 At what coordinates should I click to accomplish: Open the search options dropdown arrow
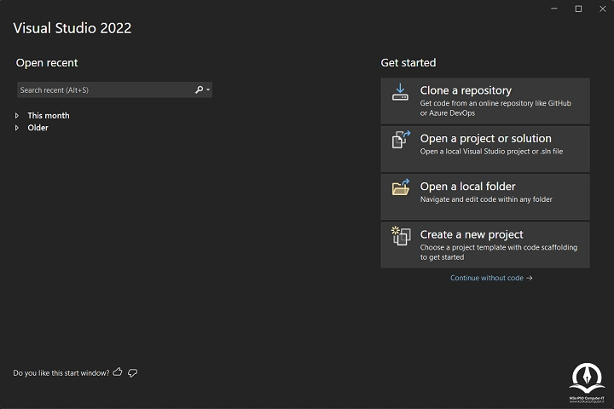(208, 90)
